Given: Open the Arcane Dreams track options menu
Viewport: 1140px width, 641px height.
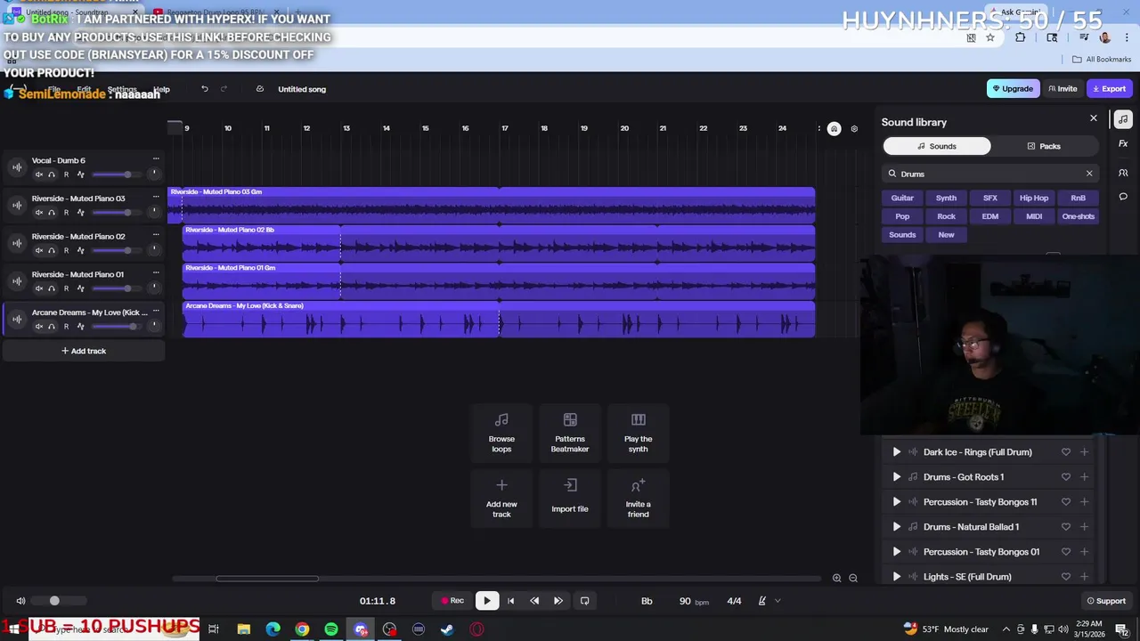Looking at the screenshot, I should pyautogui.click(x=156, y=312).
